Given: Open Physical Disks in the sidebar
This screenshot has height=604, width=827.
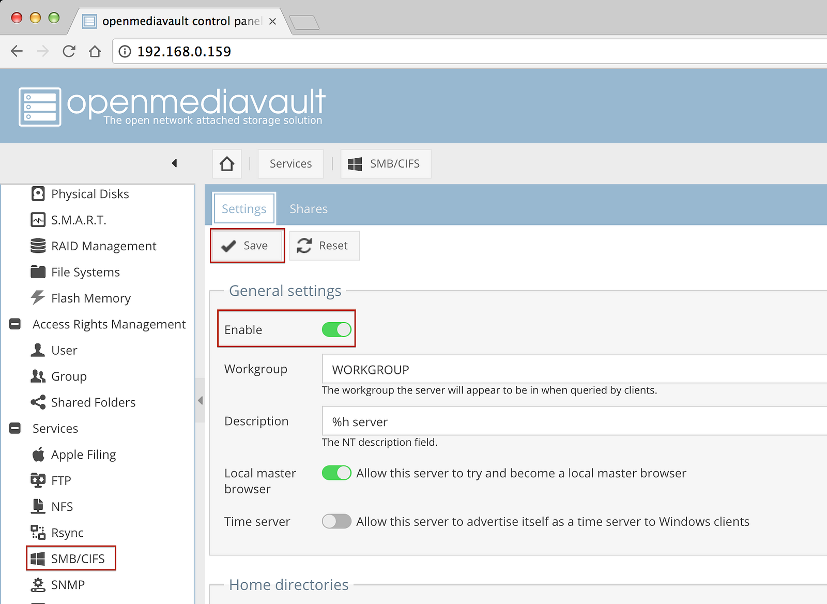Looking at the screenshot, I should [x=90, y=194].
